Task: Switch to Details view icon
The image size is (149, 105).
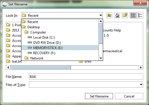Action: [x=140, y=15]
